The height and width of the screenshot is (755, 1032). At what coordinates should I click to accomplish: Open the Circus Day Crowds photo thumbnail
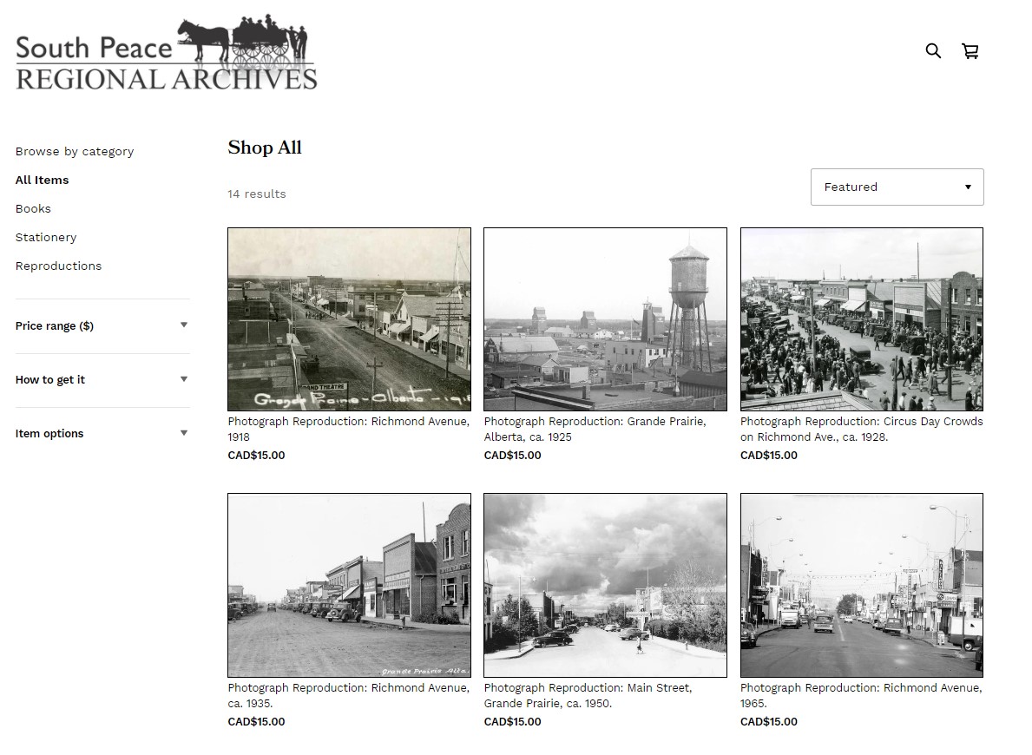click(x=861, y=319)
